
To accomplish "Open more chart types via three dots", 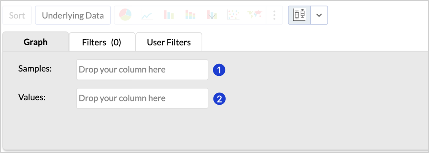I will click(274, 15).
